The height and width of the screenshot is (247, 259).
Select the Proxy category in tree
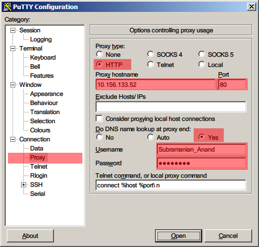pos(37,157)
